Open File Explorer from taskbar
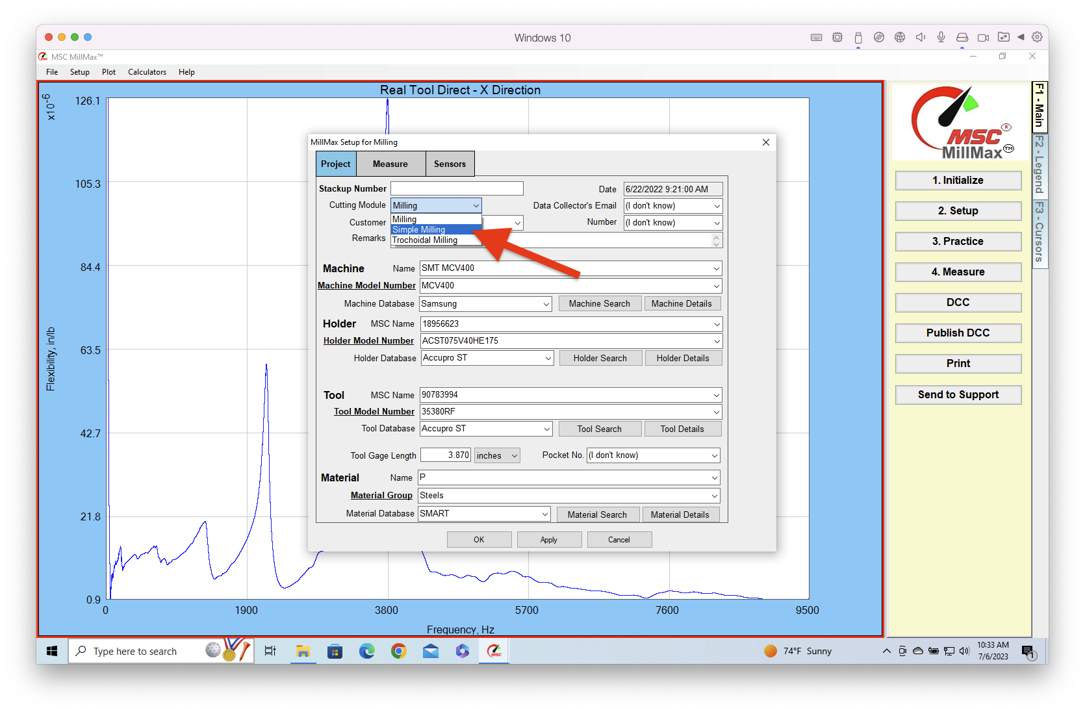The width and height of the screenshot is (1085, 712). pos(303,651)
